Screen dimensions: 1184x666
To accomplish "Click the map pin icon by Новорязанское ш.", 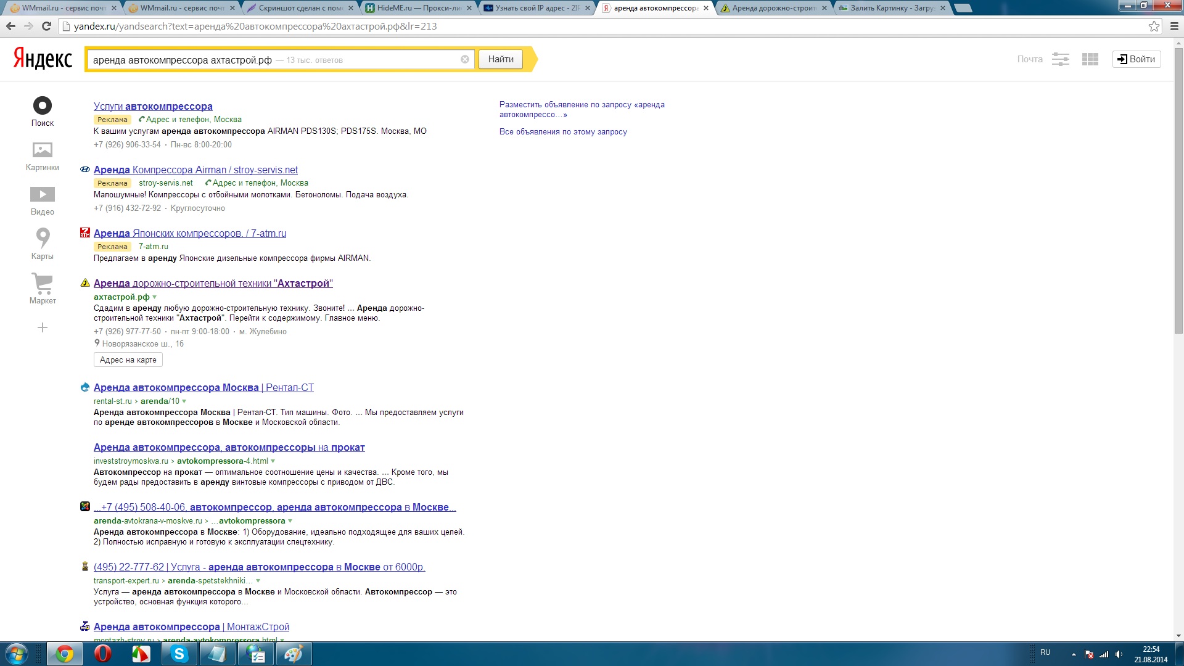I will point(97,343).
